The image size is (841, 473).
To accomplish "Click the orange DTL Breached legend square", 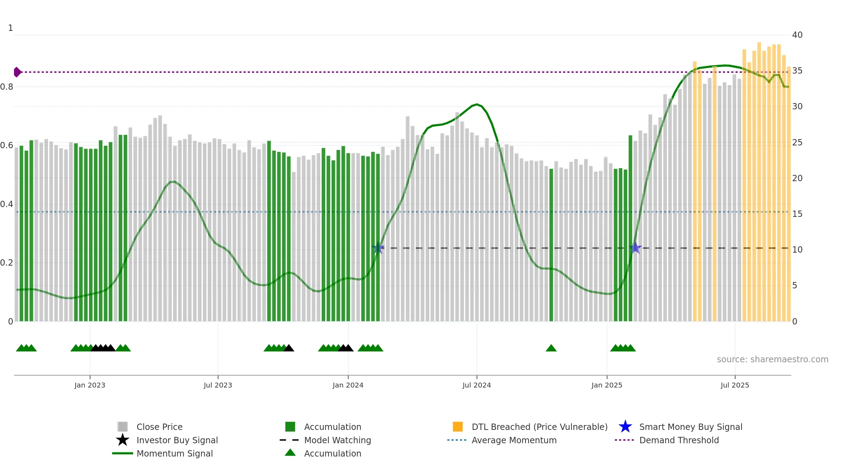I will pyautogui.click(x=458, y=426).
